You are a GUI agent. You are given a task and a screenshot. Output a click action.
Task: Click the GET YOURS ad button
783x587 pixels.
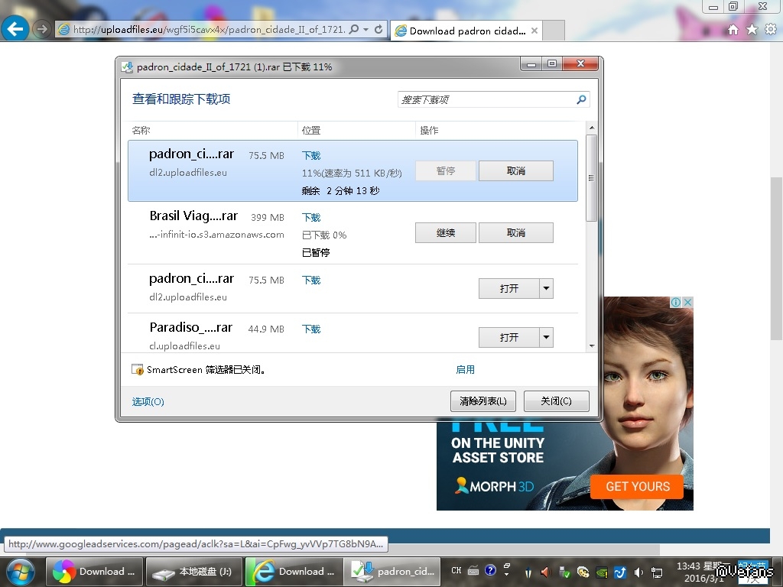point(637,487)
